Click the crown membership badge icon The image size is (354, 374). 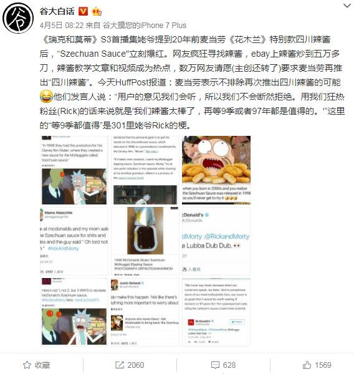tap(97, 11)
